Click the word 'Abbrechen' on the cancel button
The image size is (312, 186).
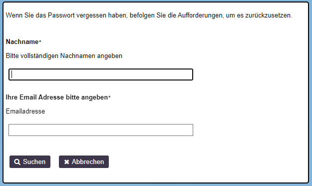(x=88, y=161)
